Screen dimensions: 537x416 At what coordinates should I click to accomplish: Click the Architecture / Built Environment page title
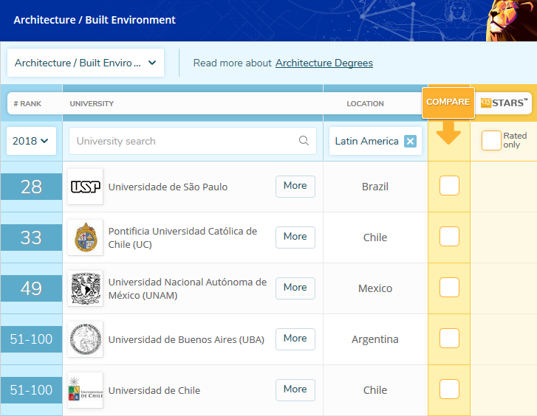[x=95, y=20]
